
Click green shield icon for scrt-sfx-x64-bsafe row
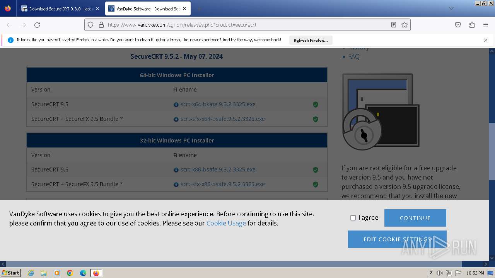coord(316,119)
